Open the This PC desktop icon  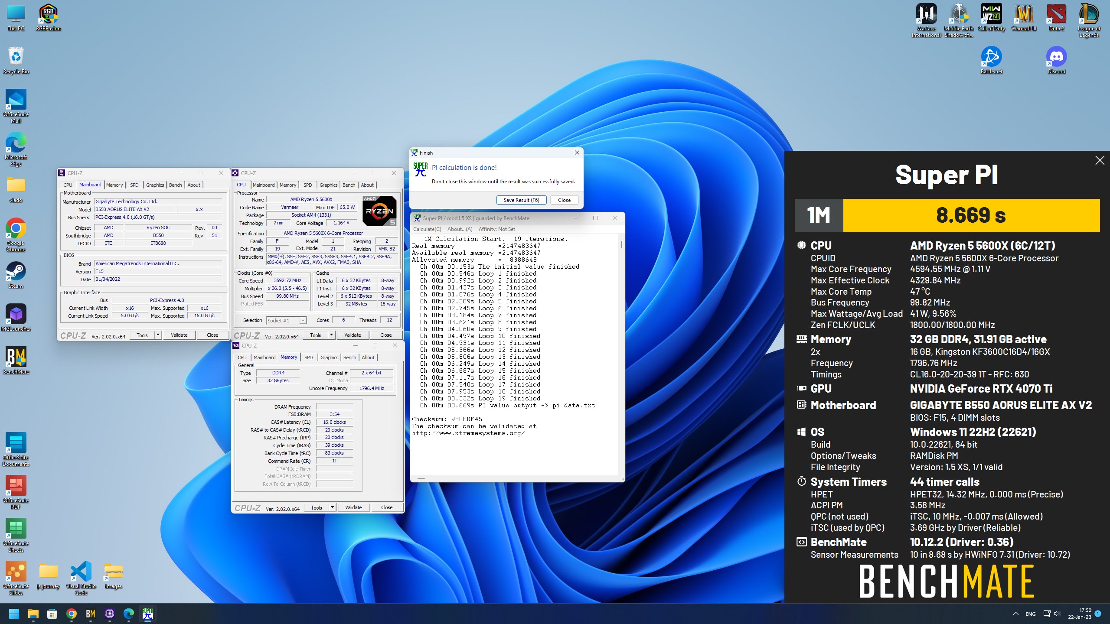click(x=16, y=17)
